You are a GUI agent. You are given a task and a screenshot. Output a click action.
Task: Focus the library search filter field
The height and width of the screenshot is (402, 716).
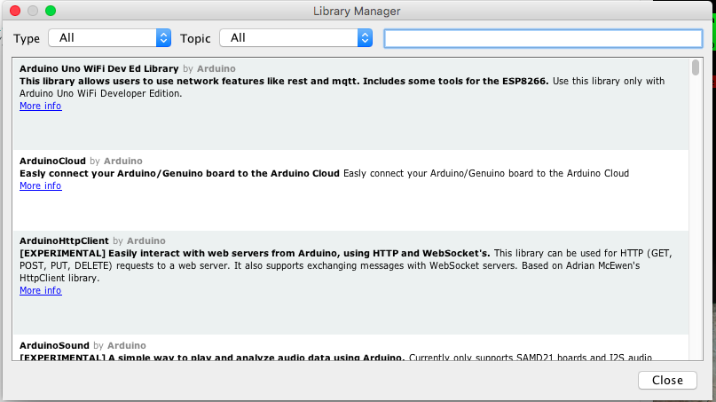(x=543, y=38)
